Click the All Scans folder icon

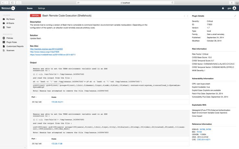[4, 23]
